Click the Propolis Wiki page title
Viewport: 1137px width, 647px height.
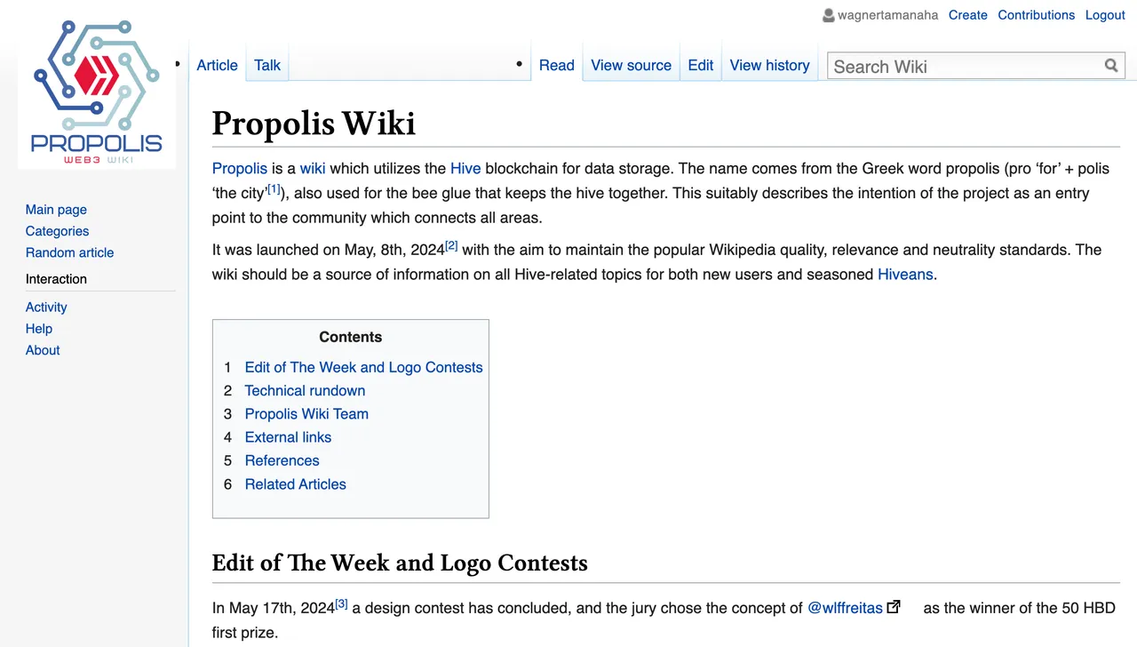[x=314, y=124]
